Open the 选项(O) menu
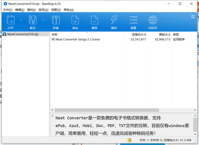Viewport: 199px width, 145px height. click(x=43, y=10)
